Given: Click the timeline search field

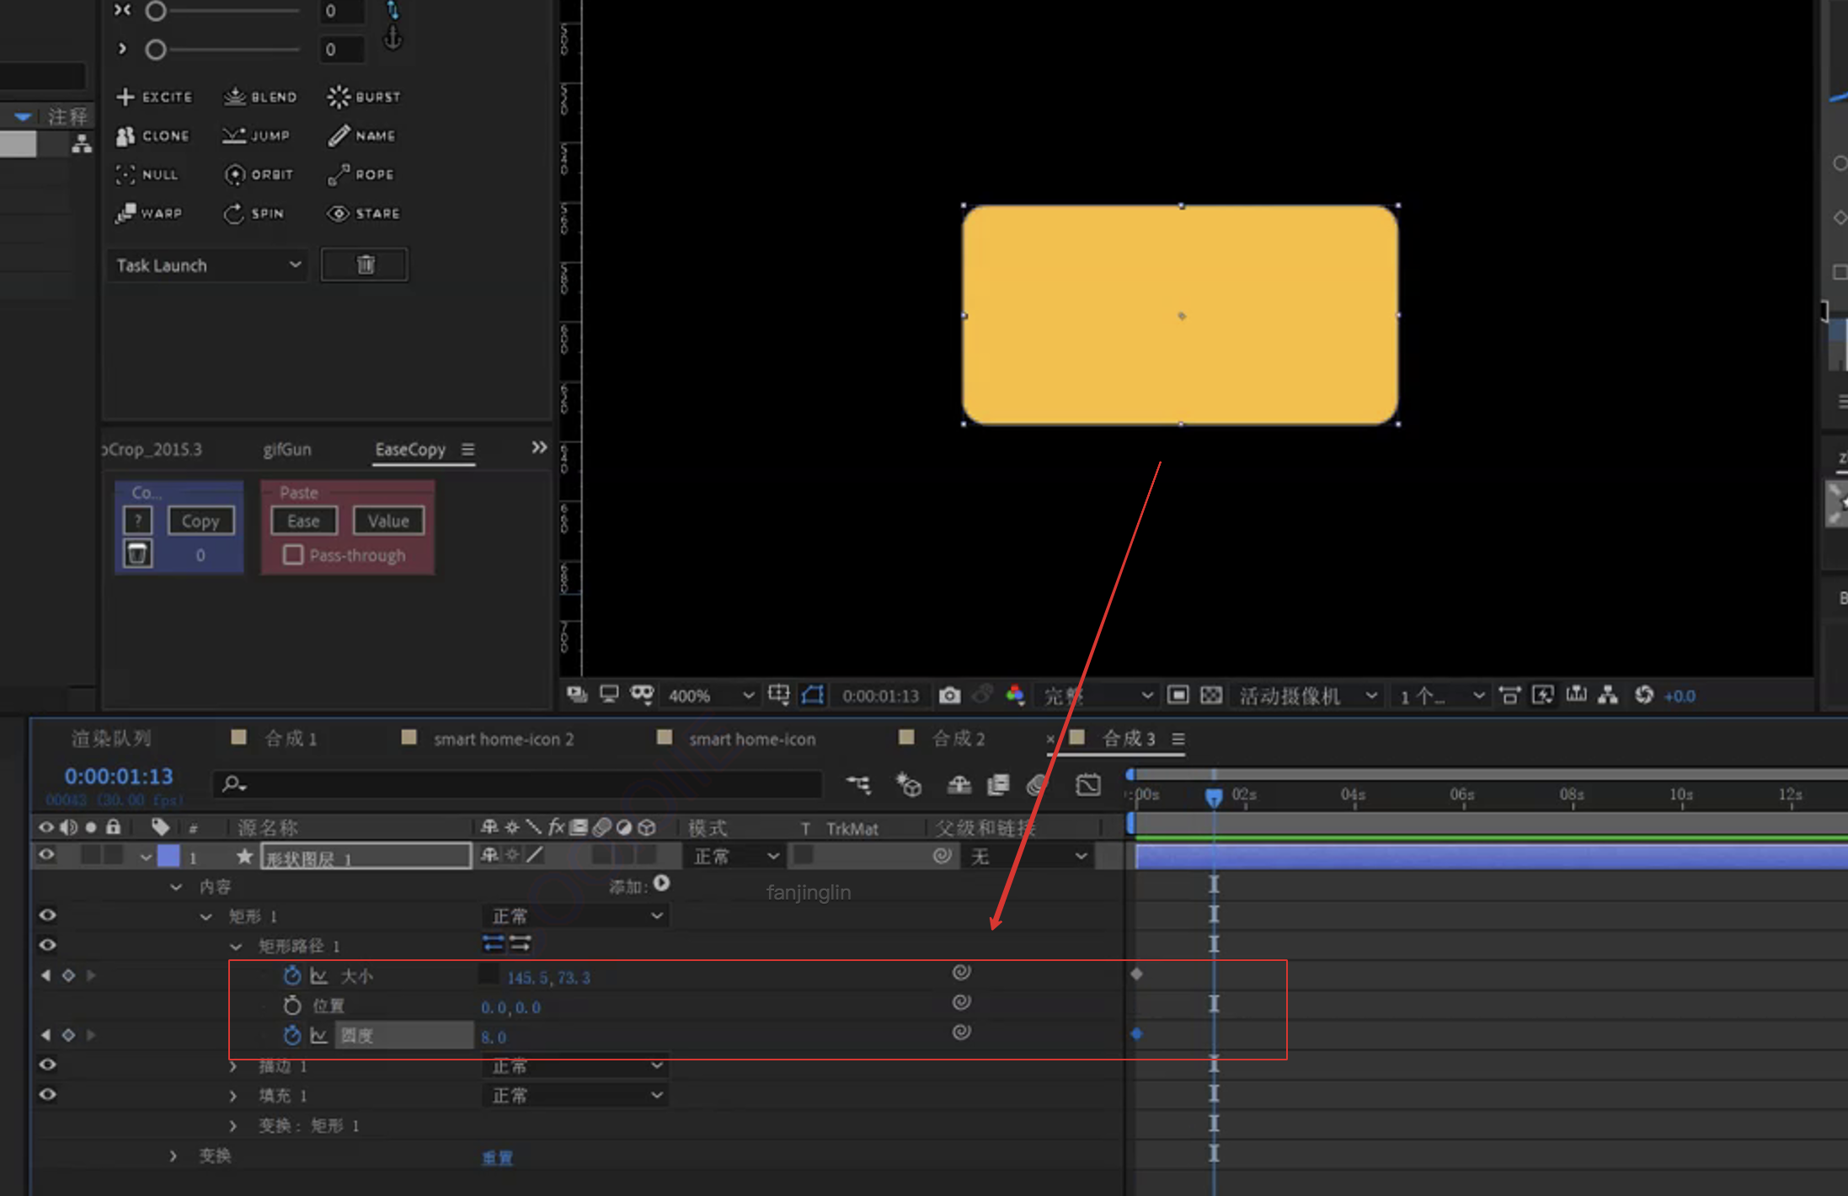Looking at the screenshot, I should pos(517,785).
